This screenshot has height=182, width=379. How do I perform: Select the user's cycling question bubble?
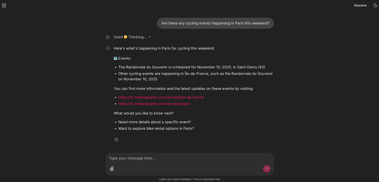pos(215,23)
